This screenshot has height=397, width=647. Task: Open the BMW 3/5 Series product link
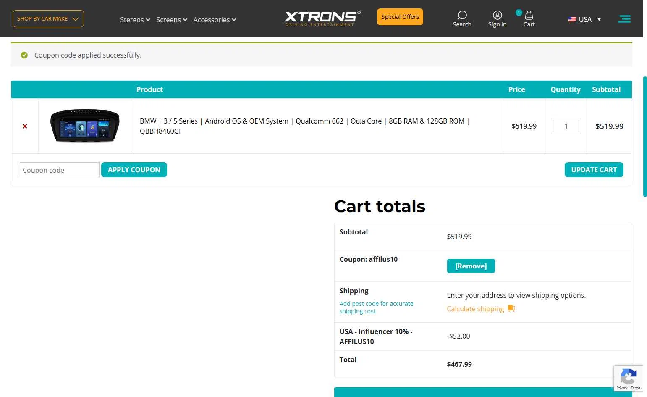(304, 126)
